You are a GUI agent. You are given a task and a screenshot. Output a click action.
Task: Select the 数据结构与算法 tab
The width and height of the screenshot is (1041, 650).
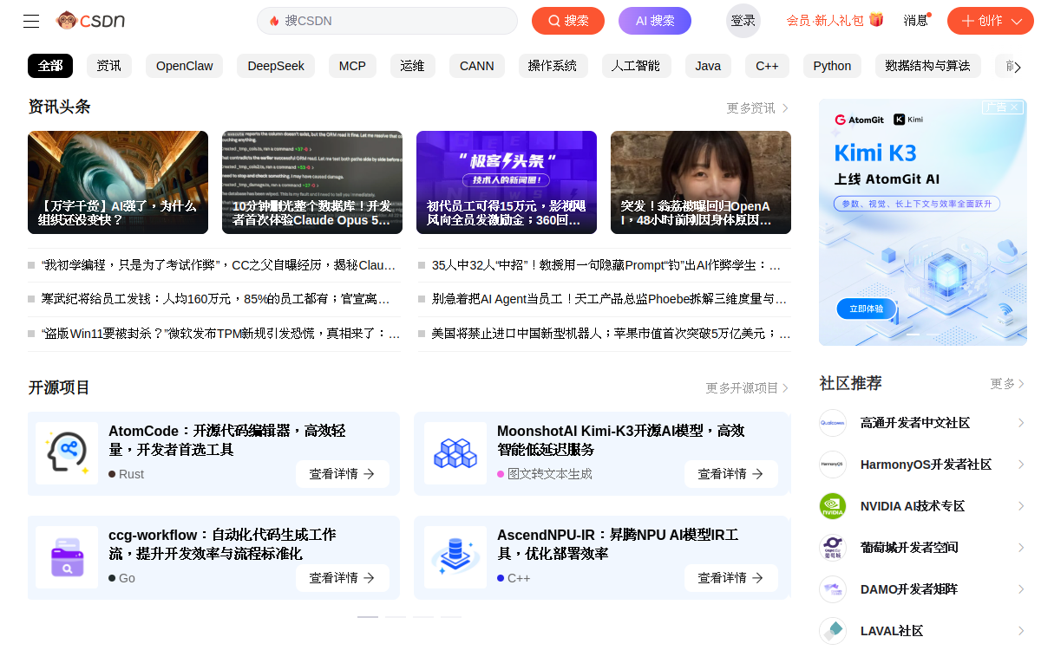[x=928, y=66]
